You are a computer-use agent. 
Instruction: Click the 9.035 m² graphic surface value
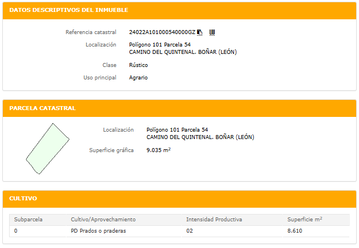(158, 150)
